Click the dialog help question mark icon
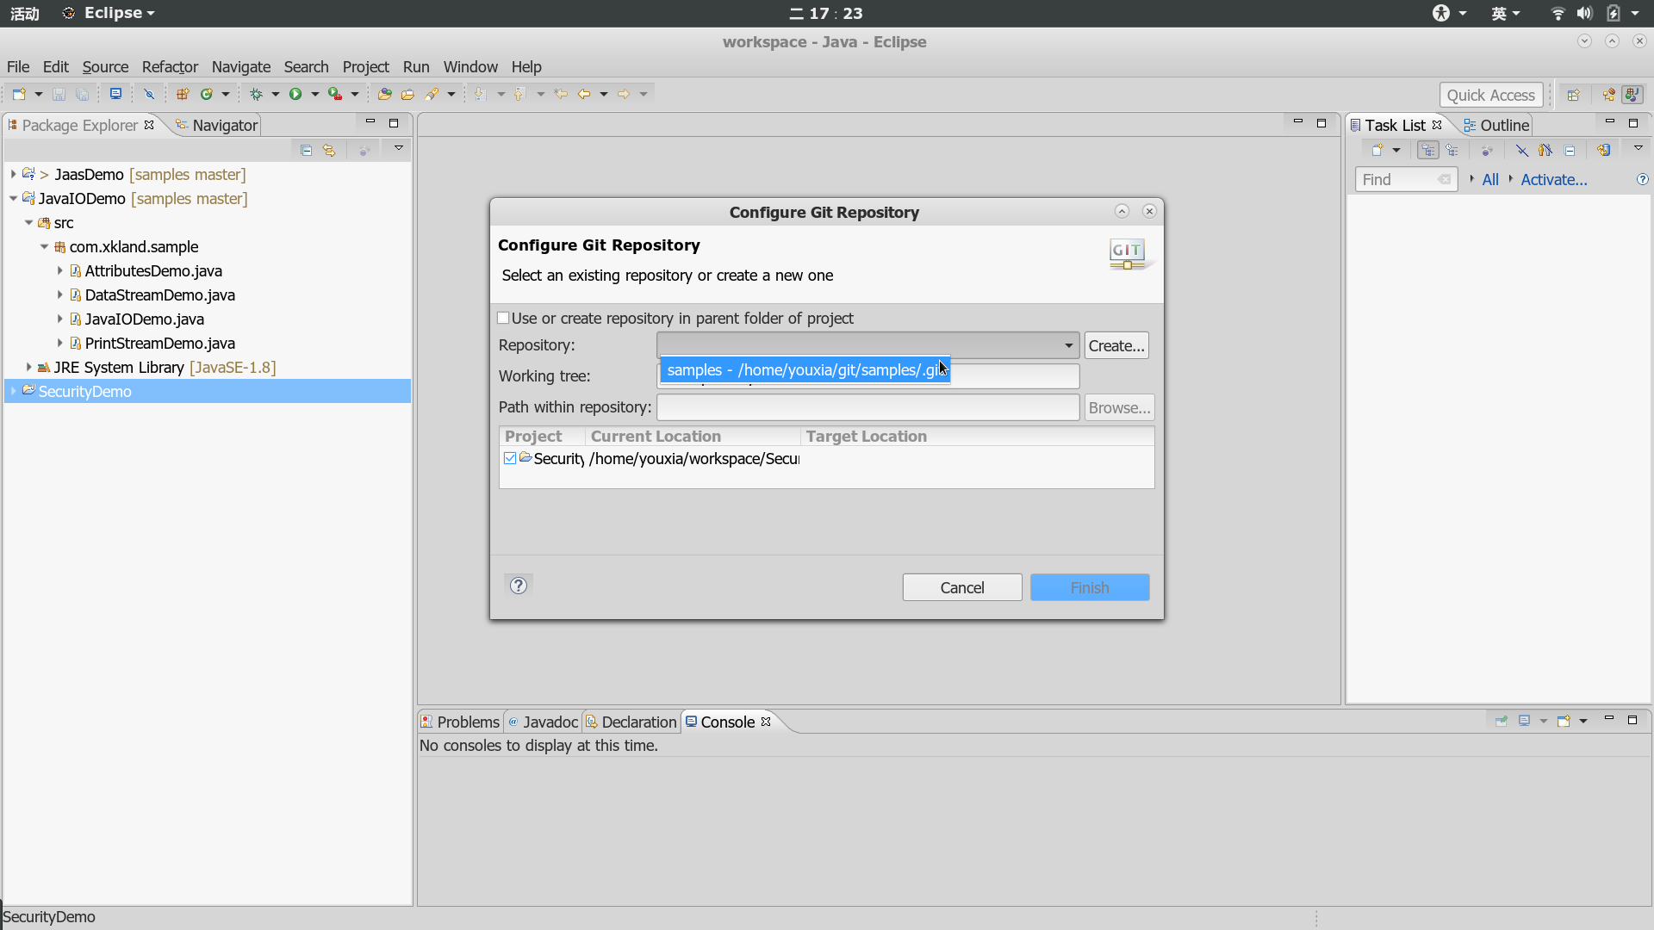Viewport: 1654px width, 930px height. pos(519,586)
